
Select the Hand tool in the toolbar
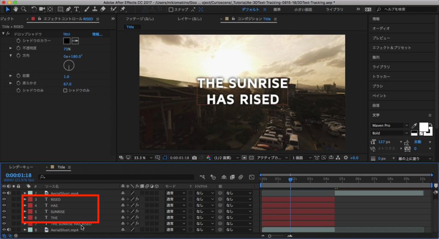(16, 9)
